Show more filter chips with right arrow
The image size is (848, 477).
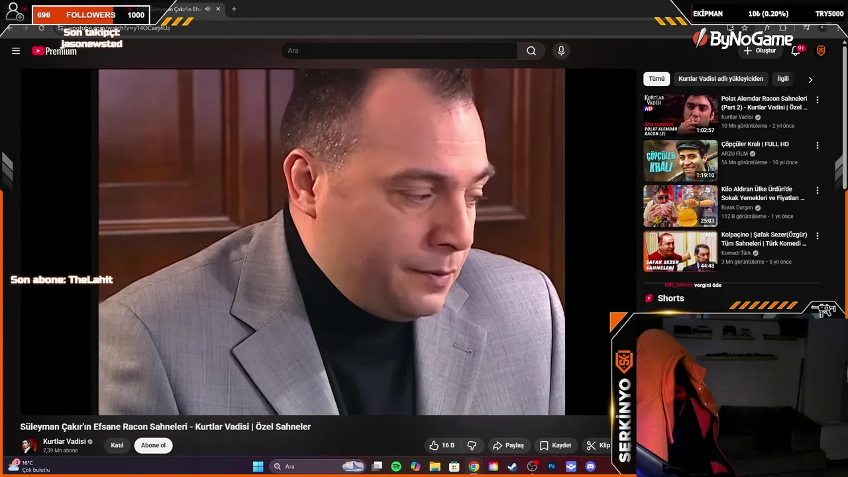click(810, 79)
